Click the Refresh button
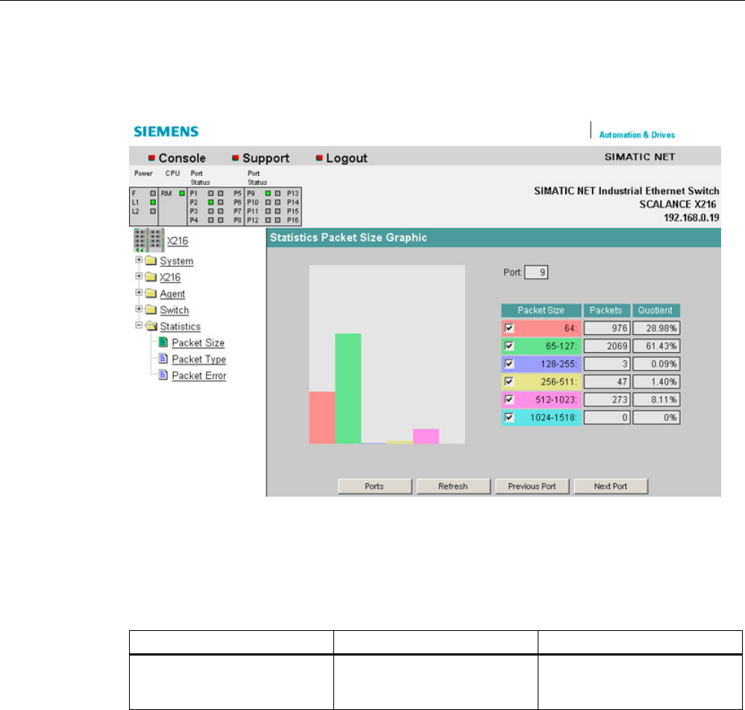 453,486
